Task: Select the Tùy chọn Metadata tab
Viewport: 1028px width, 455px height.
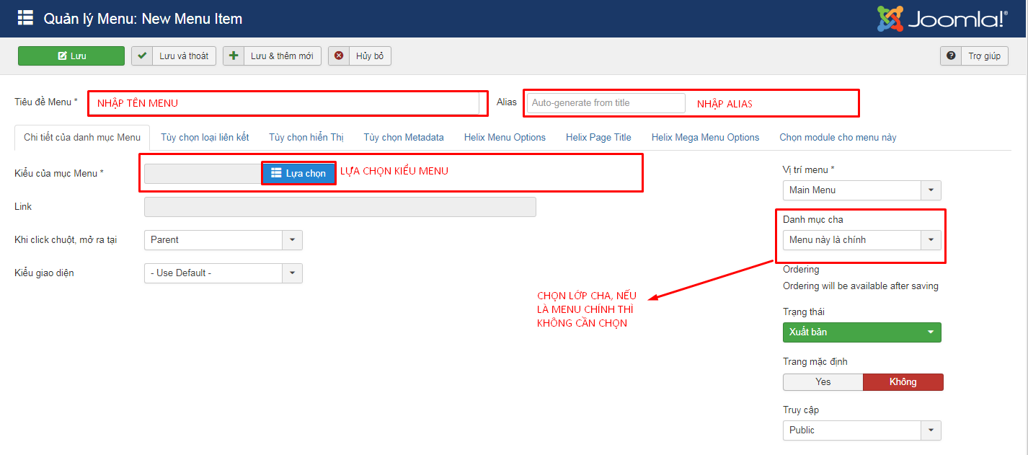Action: click(x=403, y=137)
